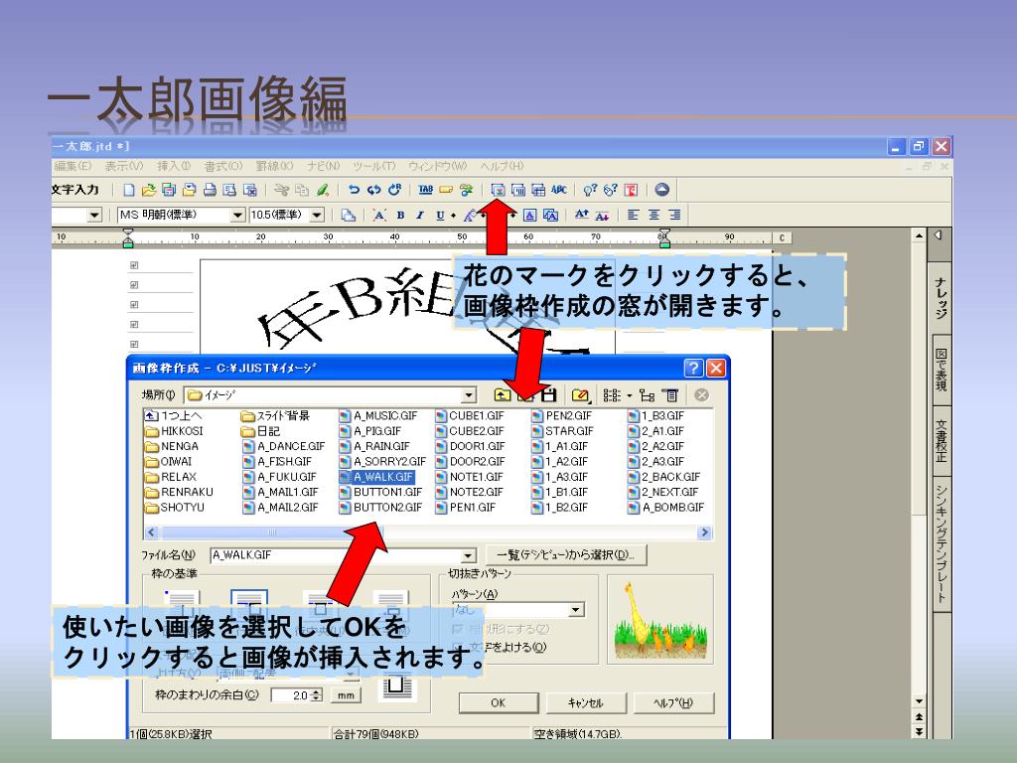Open the ファイル名 dropdown arrow

[x=469, y=555]
